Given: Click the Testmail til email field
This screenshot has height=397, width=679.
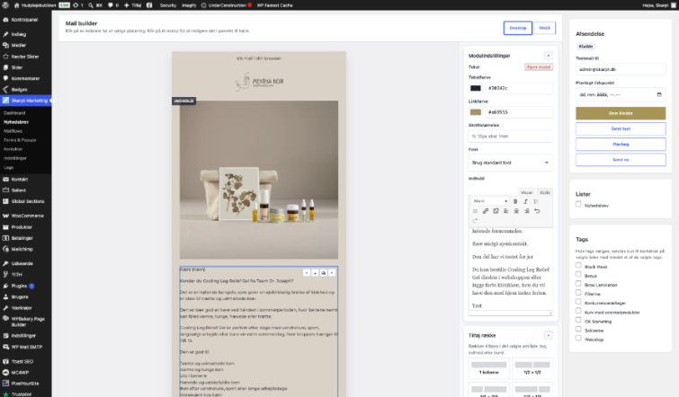Looking at the screenshot, I should click(x=621, y=69).
